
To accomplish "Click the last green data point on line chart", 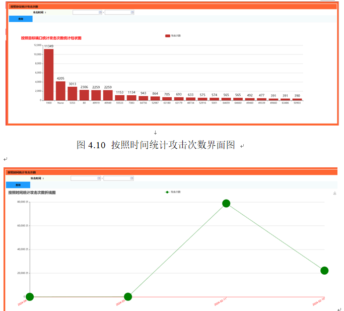I will pyautogui.click(x=324, y=271).
